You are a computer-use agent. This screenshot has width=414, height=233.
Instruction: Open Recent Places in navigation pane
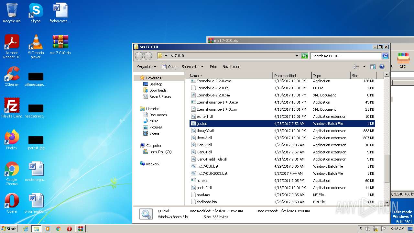pos(160,96)
